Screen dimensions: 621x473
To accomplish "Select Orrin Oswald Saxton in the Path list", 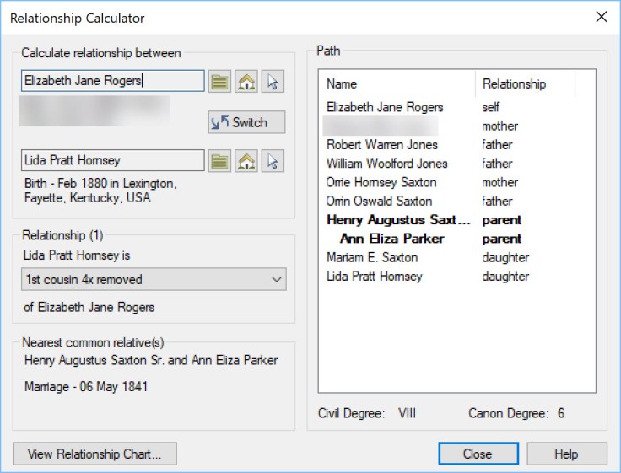I will pyautogui.click(x=457, y=201).
